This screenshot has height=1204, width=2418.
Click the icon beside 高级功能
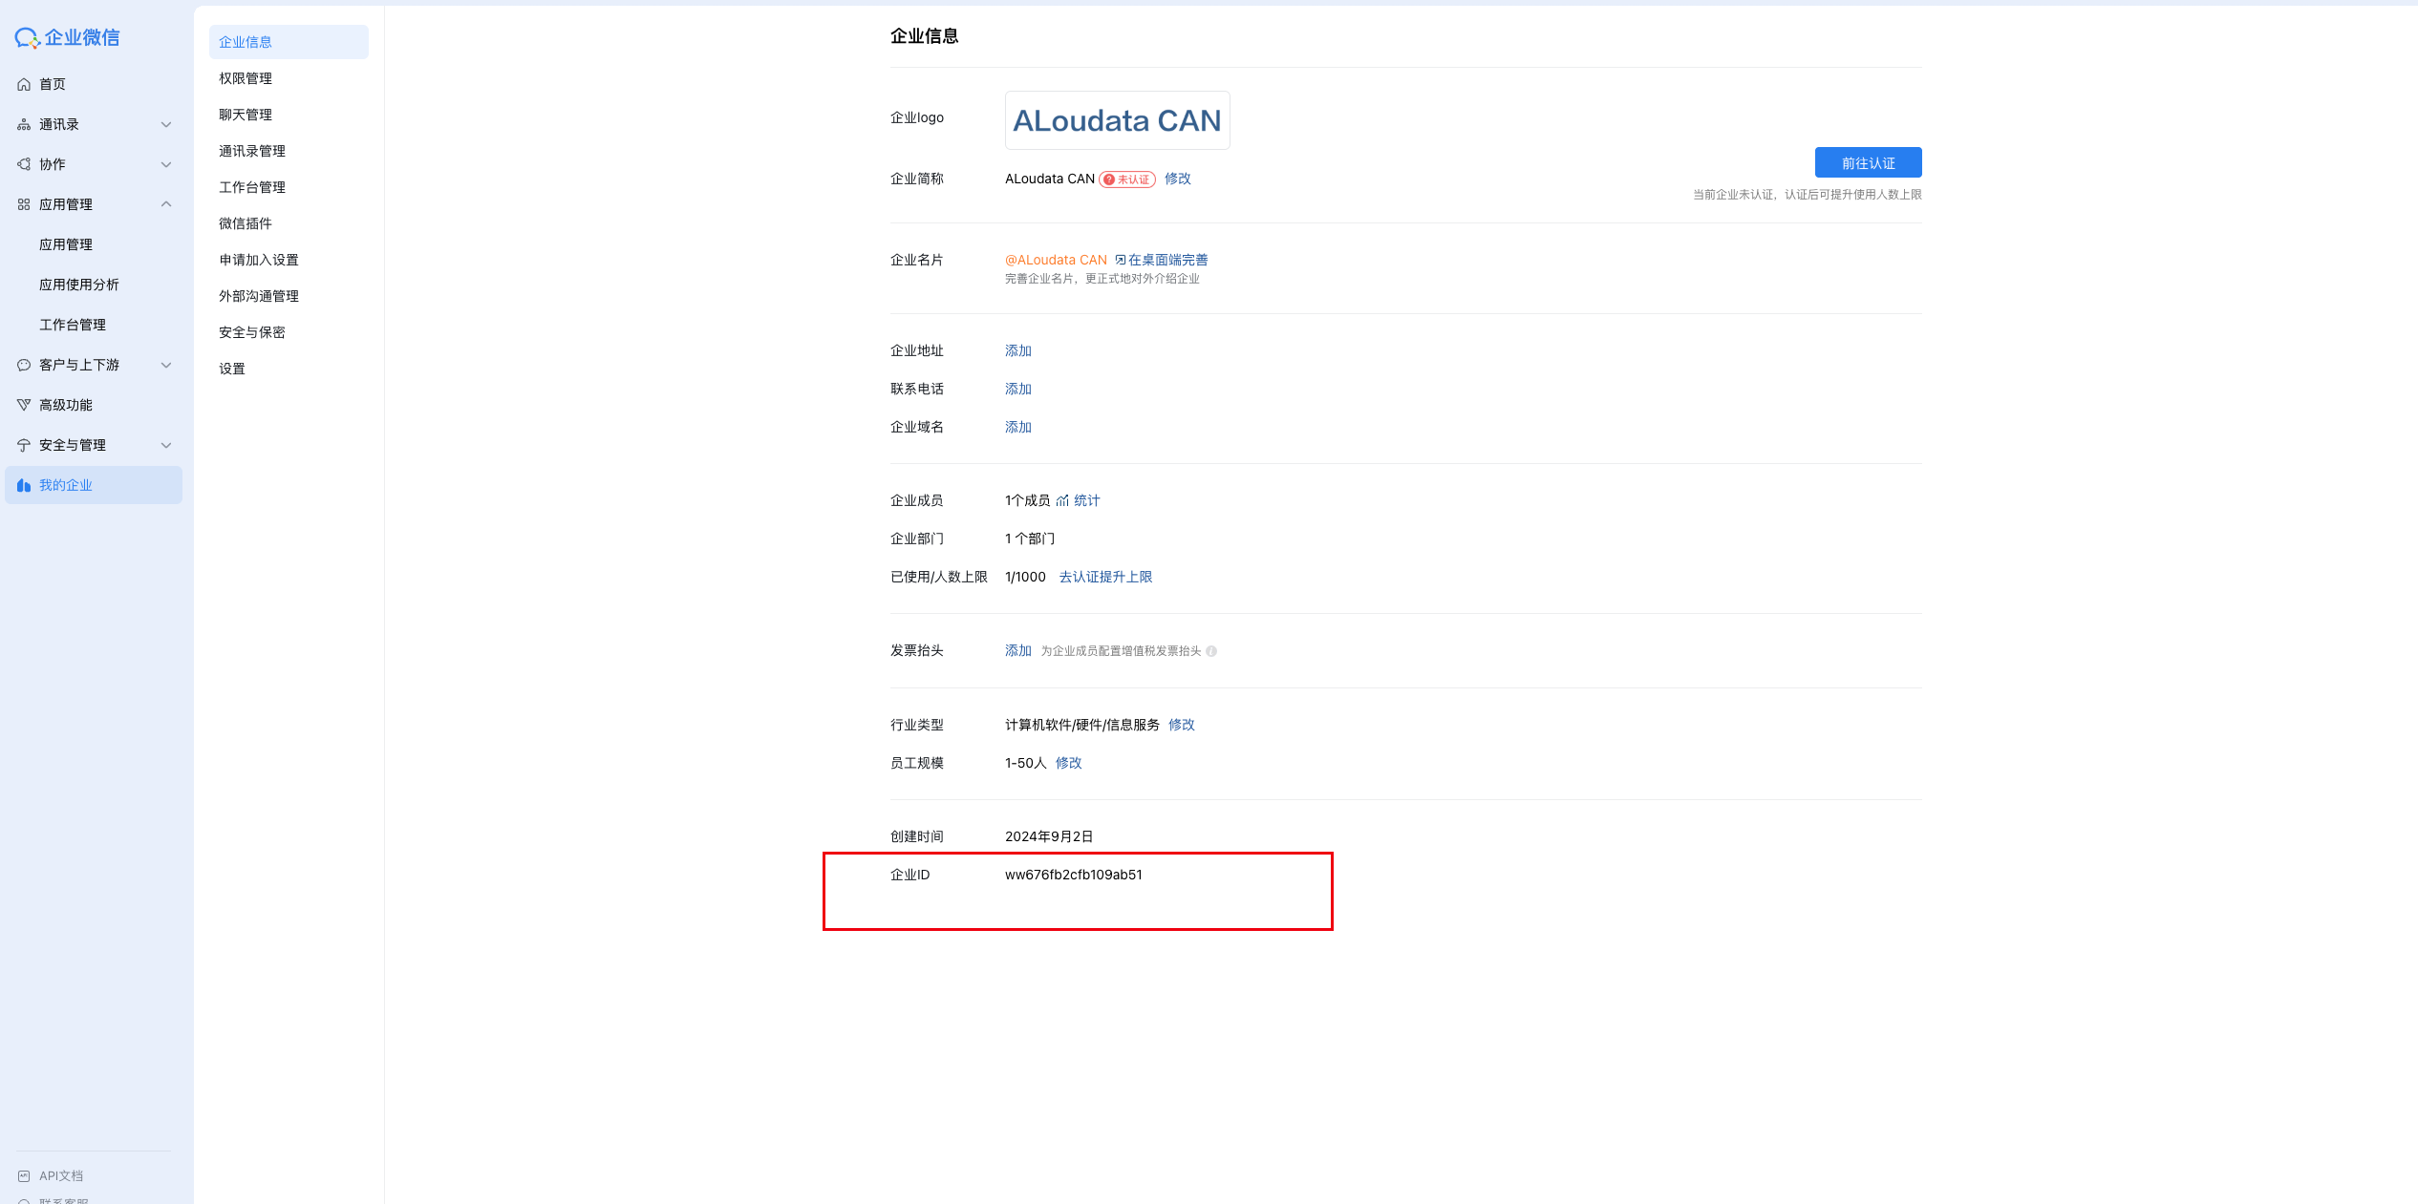tap(24, 406)
